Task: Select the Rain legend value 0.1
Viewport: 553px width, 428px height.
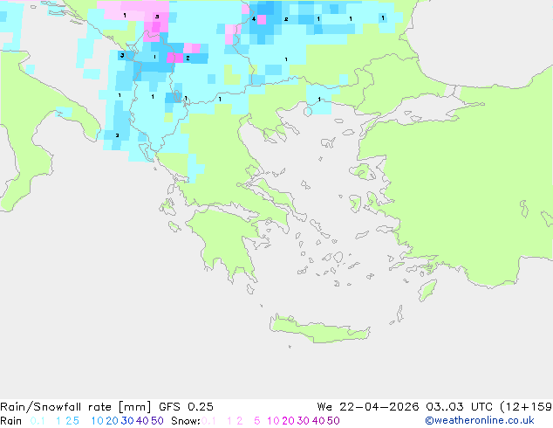Action: click(38, 421)
